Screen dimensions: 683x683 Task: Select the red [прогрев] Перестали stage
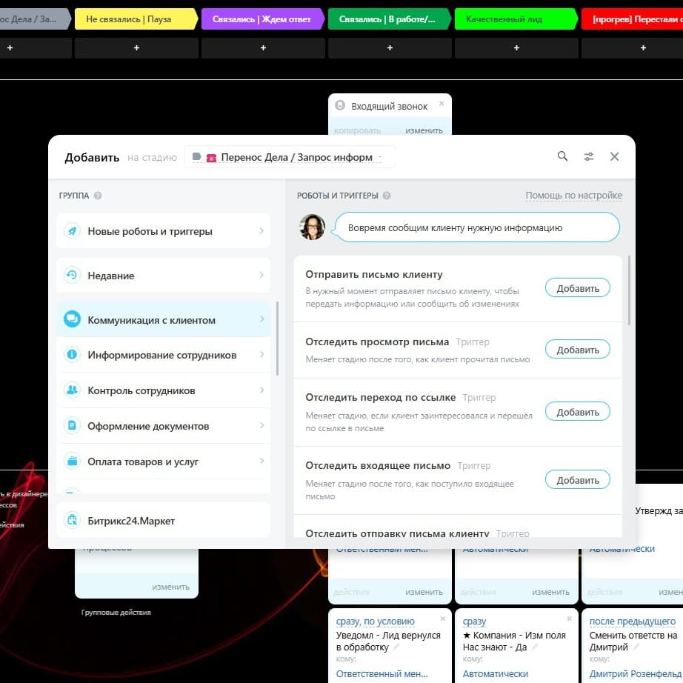[633, 19]
